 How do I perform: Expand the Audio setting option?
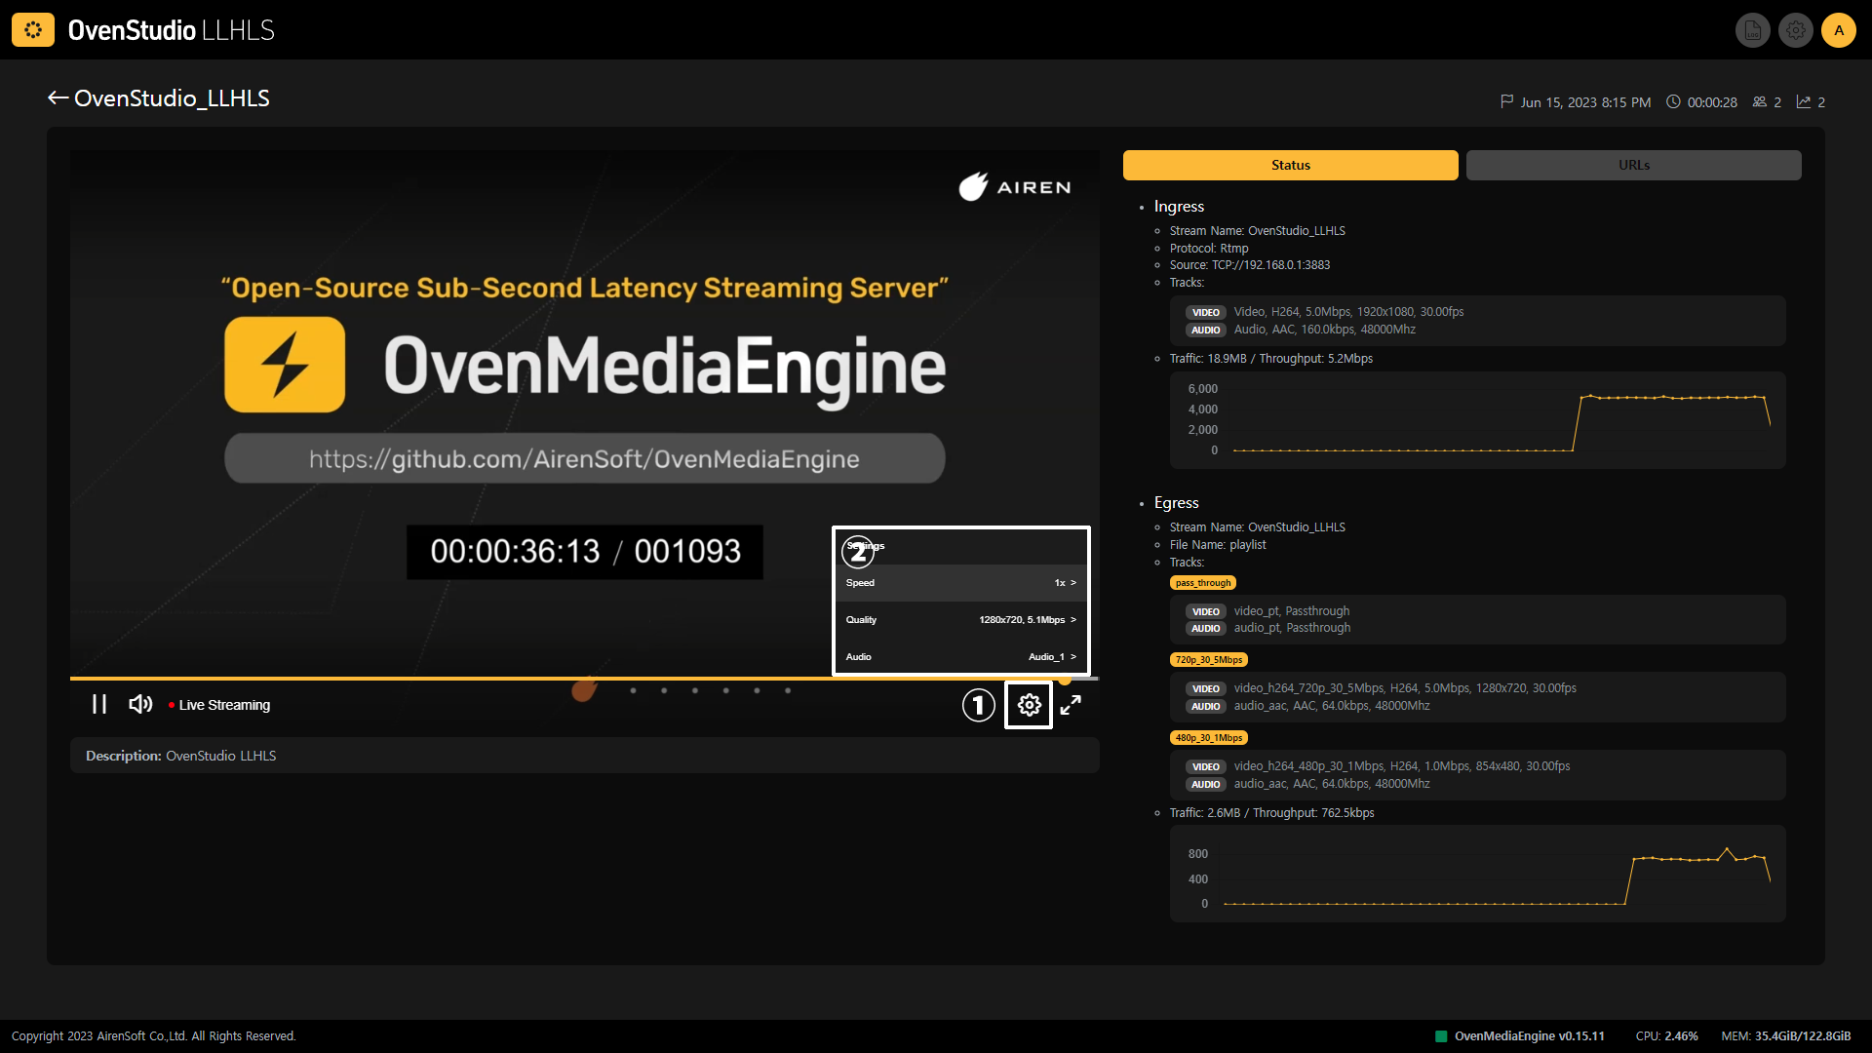tap(961, 656)
